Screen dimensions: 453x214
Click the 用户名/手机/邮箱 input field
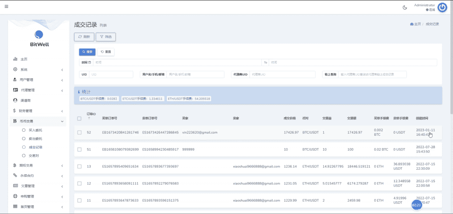click(x=195, y=75)
